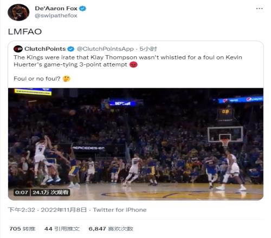Click the Twitter for iPhone source link
This screenshot has height=238, width=271.
[x=120, y=210]
